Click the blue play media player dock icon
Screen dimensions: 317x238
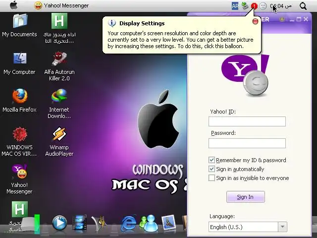pyautogui.click(x=59, y=223)
